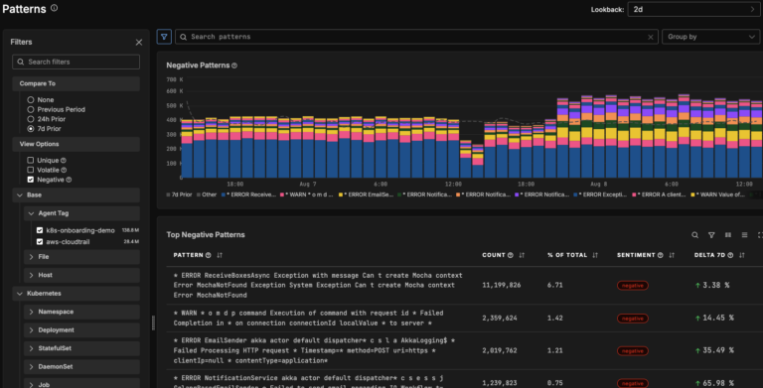Viewport: 763px width, 388px height.
Task: Sort by COUNT column arrows
Action: pyautogui.click(x=522, y=255)
